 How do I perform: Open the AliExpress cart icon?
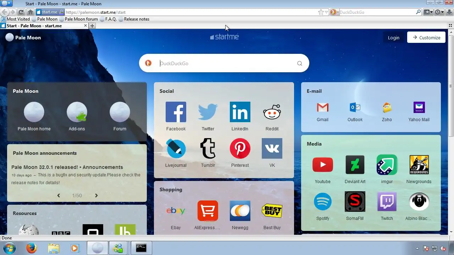pos(208,211)
